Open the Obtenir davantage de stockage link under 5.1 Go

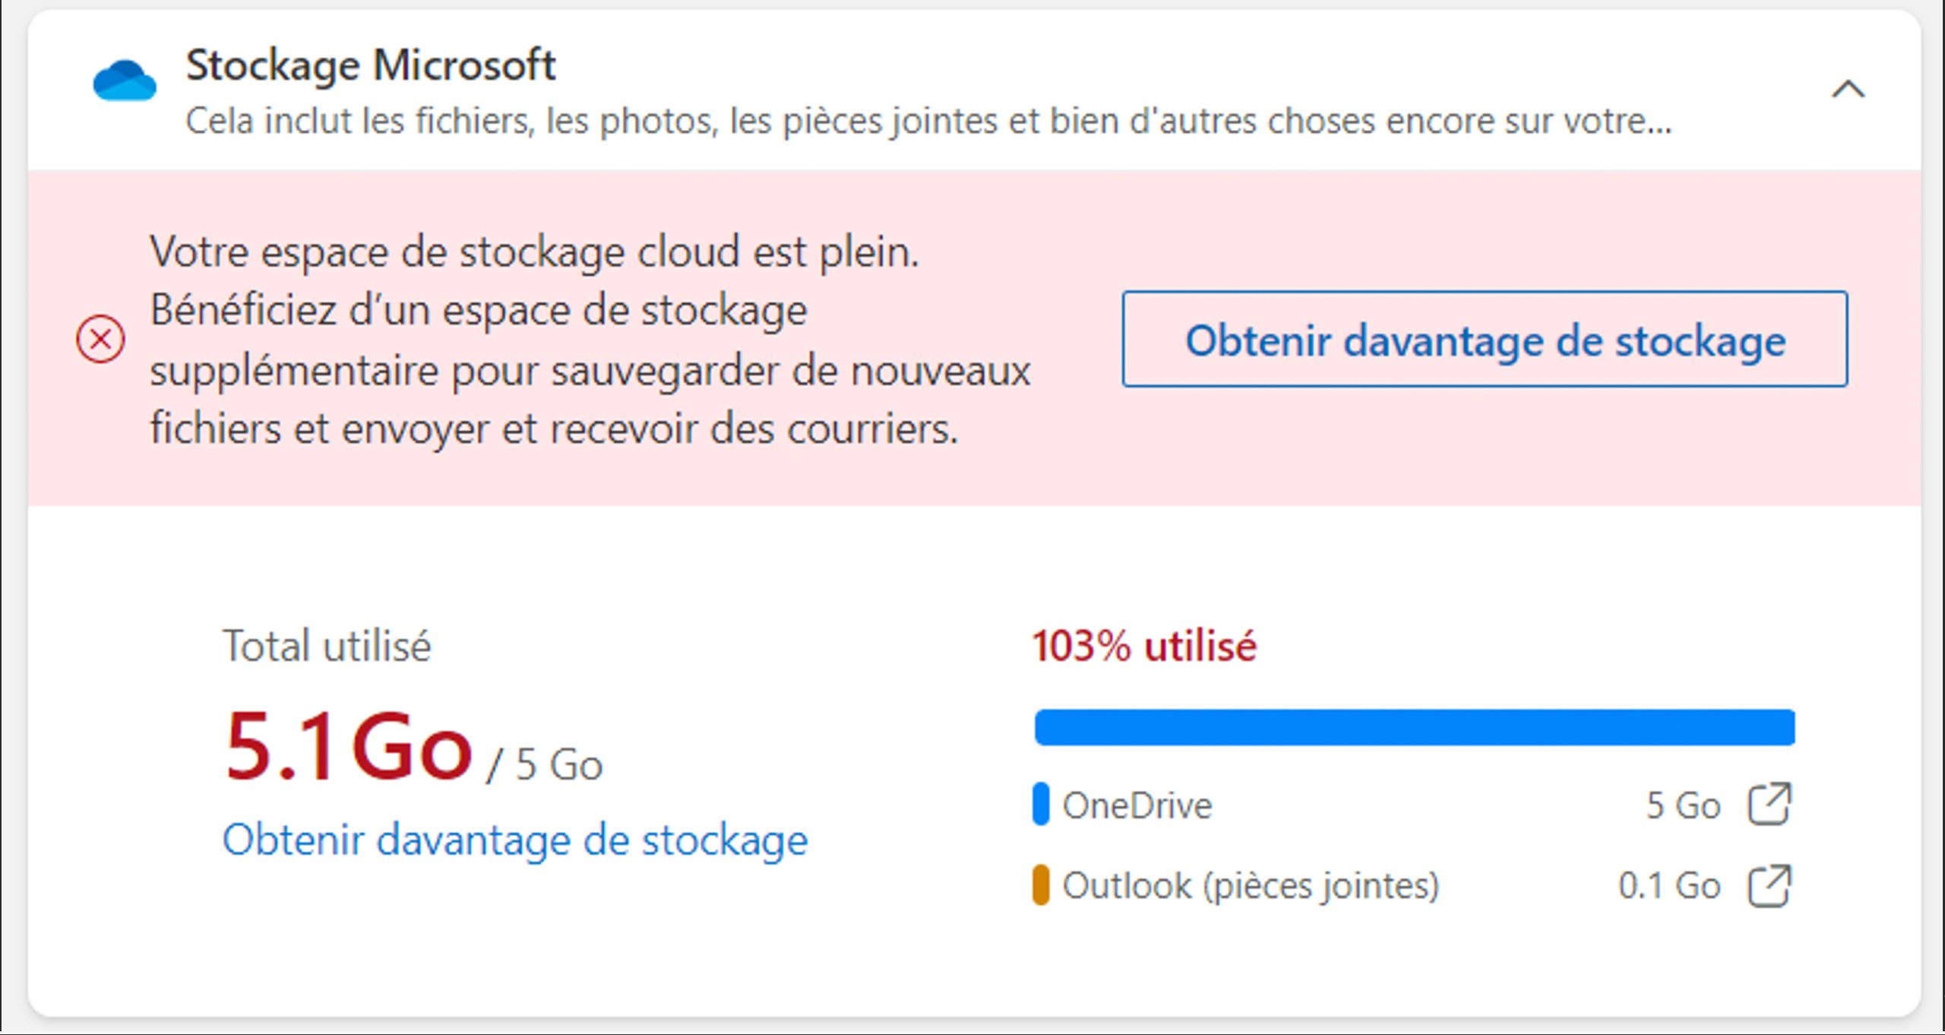click(x=514, y=840)
